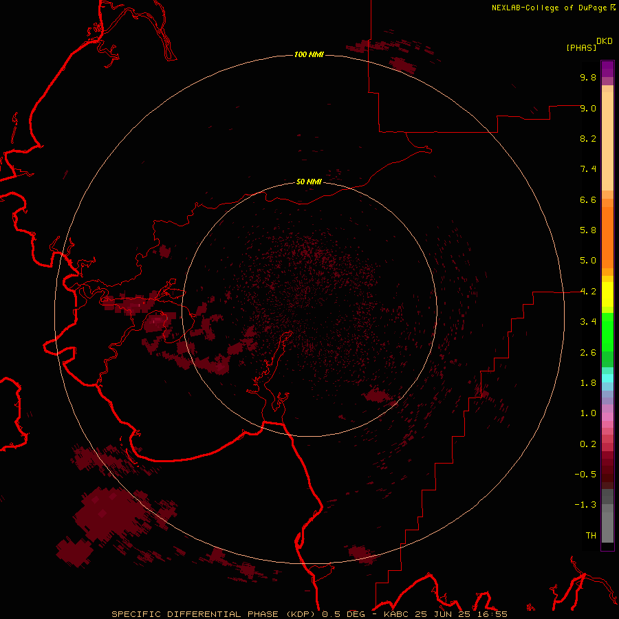The width and height of the screenshot is (619, 619).
Task: Click the KABC station identifier
Action: click(397, 614)
